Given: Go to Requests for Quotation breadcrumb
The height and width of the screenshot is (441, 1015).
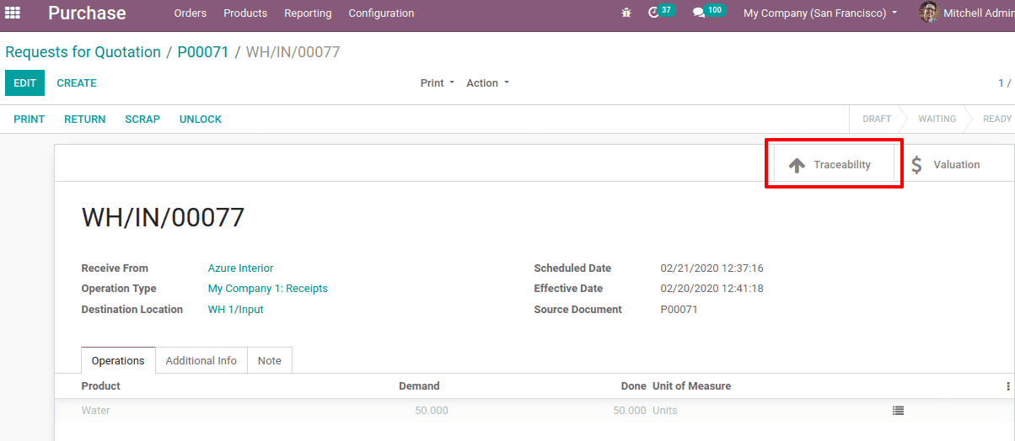Looking at the screenshot, I should tap(83, 52).
